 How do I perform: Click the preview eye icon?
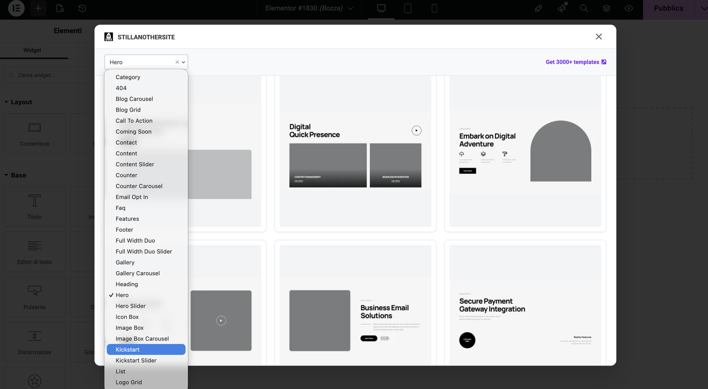629,8
